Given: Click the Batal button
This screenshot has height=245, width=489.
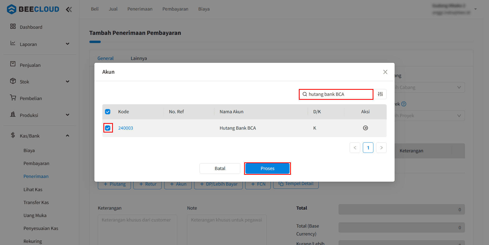Looking at the screenshot, I should pos(220,168).
